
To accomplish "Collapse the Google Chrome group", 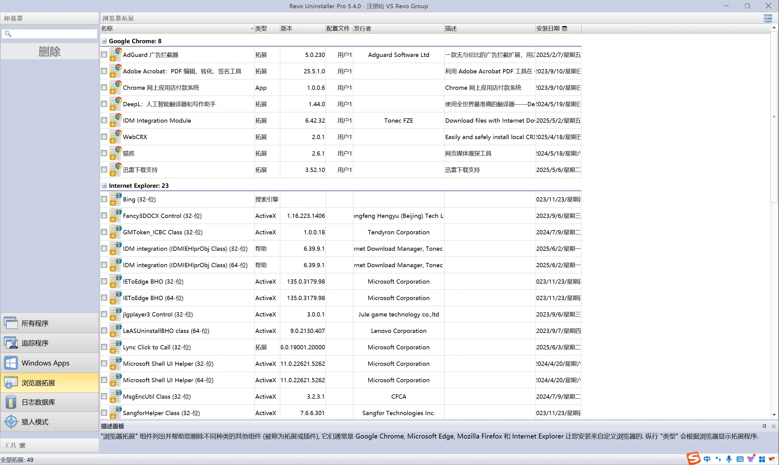I will coord(104,41).
